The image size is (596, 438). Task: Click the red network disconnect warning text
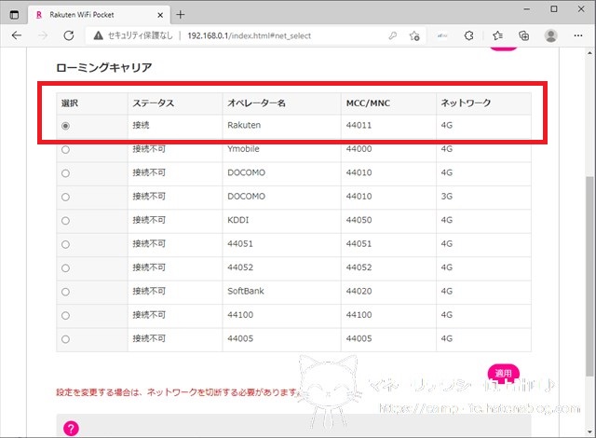point(178,392)
